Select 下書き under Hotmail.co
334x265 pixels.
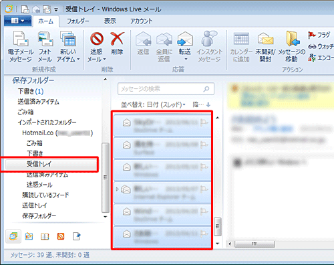pyautogui.click(x=35, y=153)
